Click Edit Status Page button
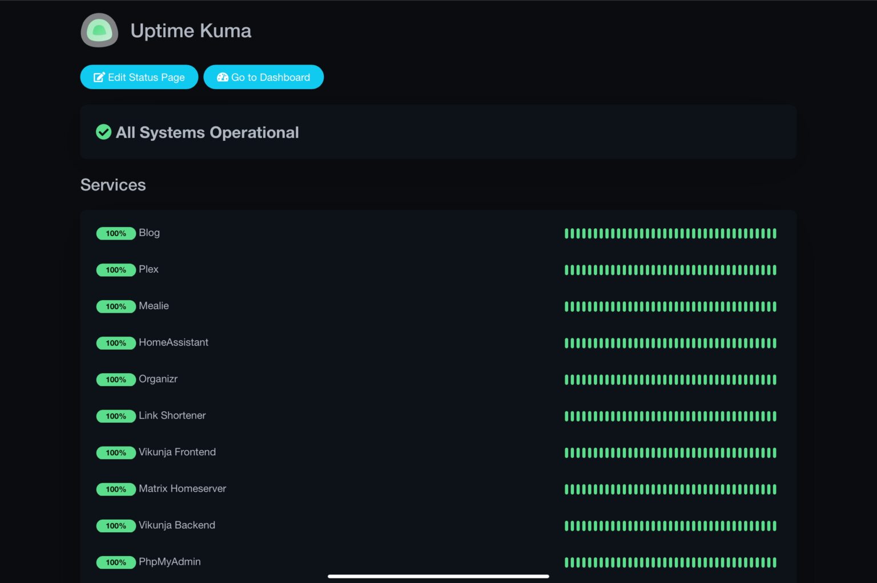Viewport: 877px width, 583px height. coord(139,78)
